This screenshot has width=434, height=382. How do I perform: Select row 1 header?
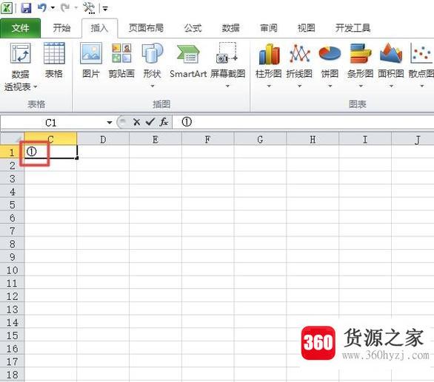click(x=12, y=152)
